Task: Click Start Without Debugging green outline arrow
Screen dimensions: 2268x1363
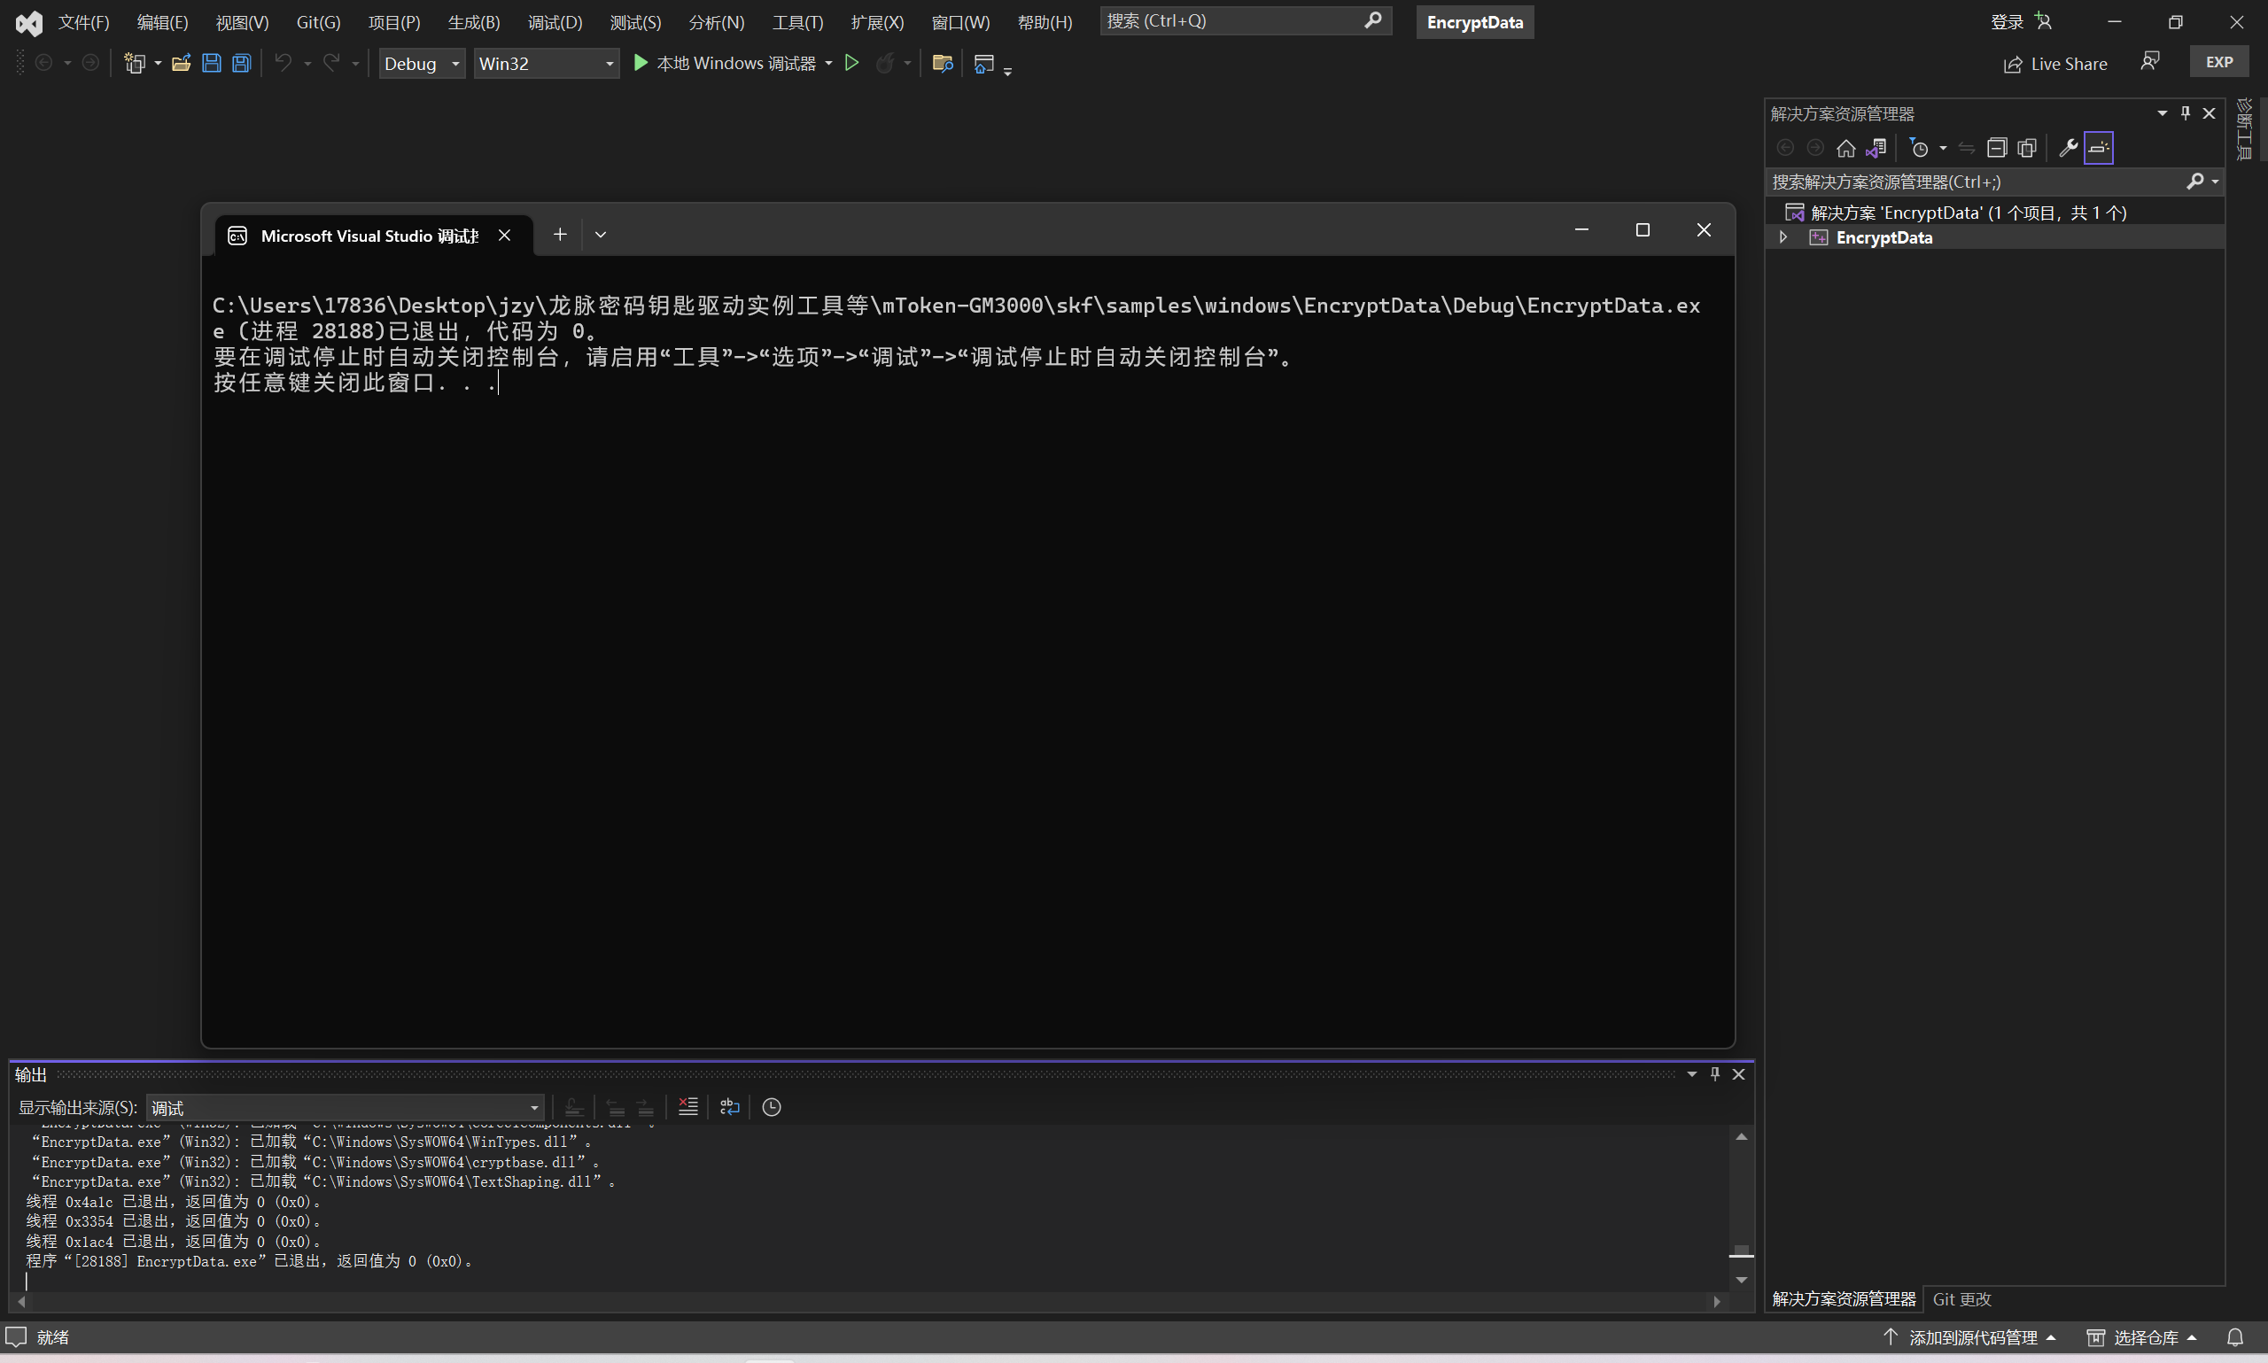Action: [851, 63]
